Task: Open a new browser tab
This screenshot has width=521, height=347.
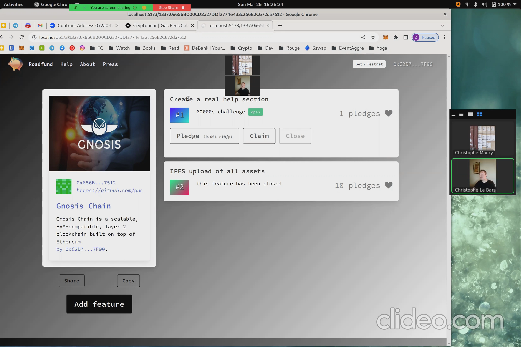Action: click(x=280, y=25)
